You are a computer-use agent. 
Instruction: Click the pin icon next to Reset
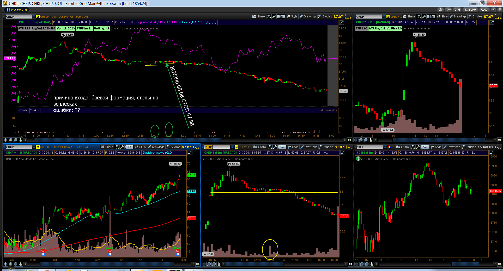[x=493, y=10]
